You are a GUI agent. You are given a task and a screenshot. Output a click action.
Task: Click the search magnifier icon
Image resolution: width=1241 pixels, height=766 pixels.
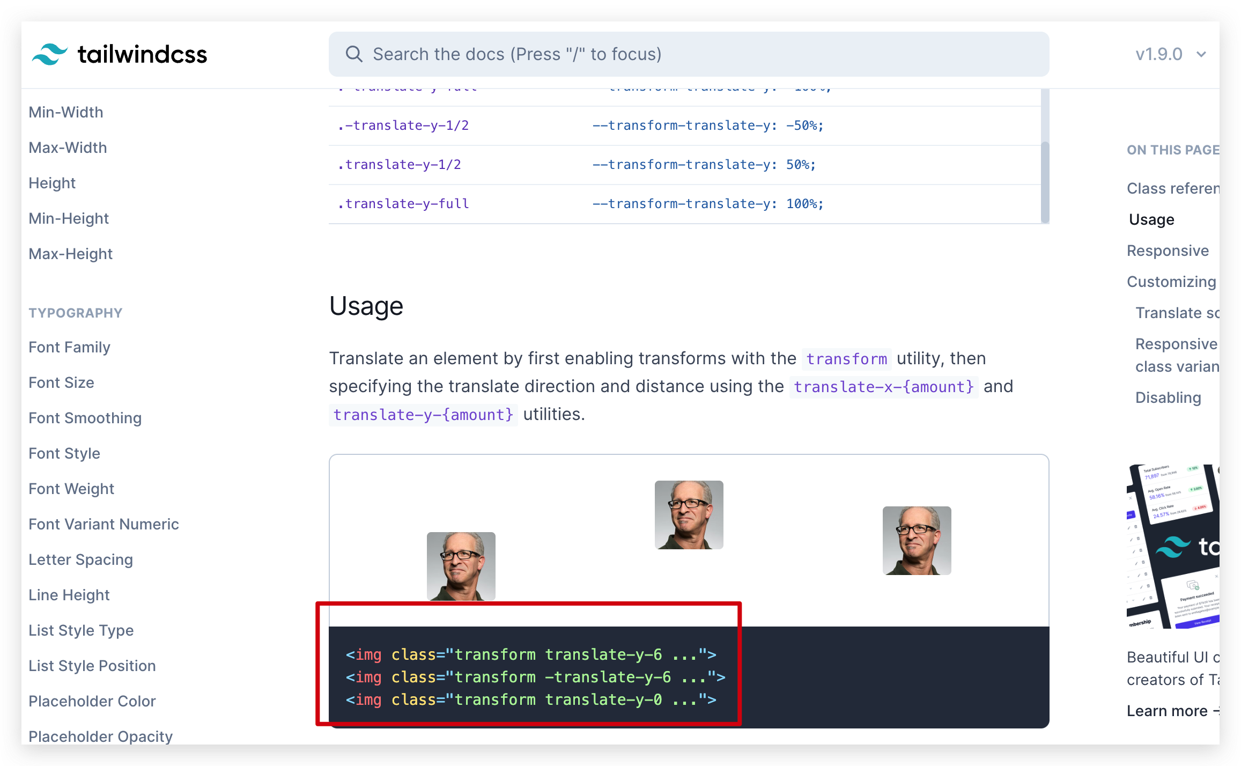[x=353, y=54]
